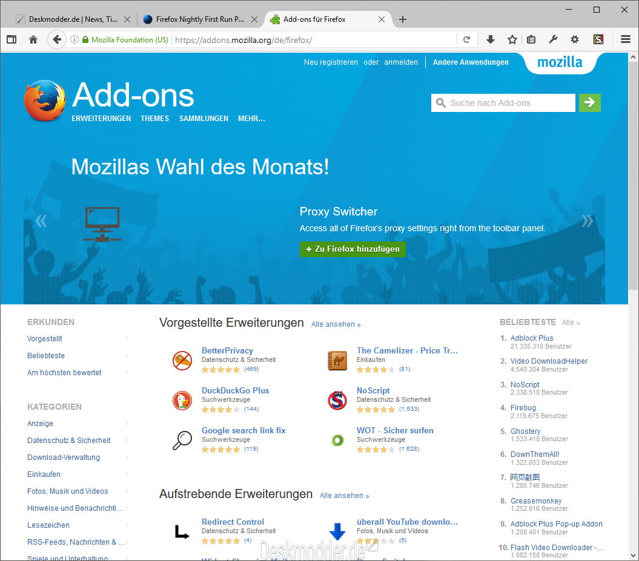Image resolution: width=639 pixels, height=561 pixels.
Task: Open Firebug in popular list
Action: (523, 407)
